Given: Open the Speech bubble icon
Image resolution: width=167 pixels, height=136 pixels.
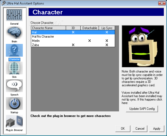Looking at the screenshot, I should click(14, 86).
